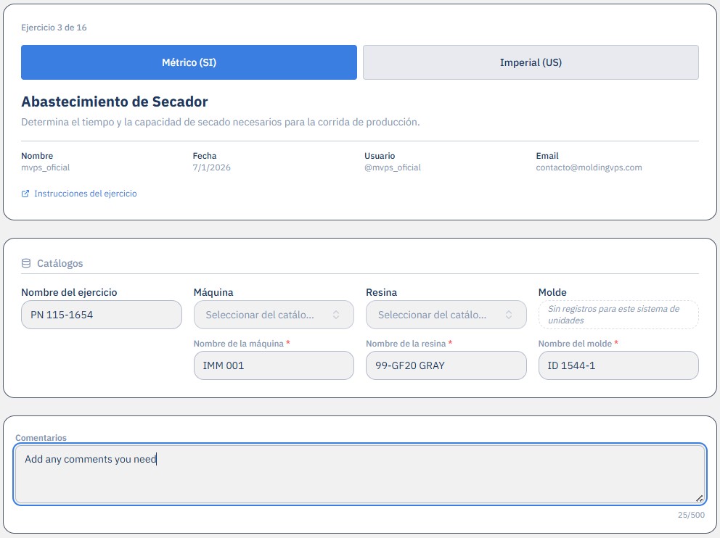Open Instrucciones del ejercicio link
The image size is (720, 538).
(86, 194)
